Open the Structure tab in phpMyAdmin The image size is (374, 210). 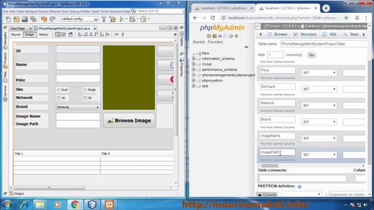click(305, 34)
